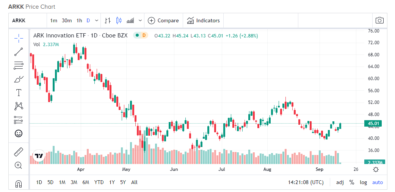
Task: Select the 1h interval
Action: [x=79, y=21]
